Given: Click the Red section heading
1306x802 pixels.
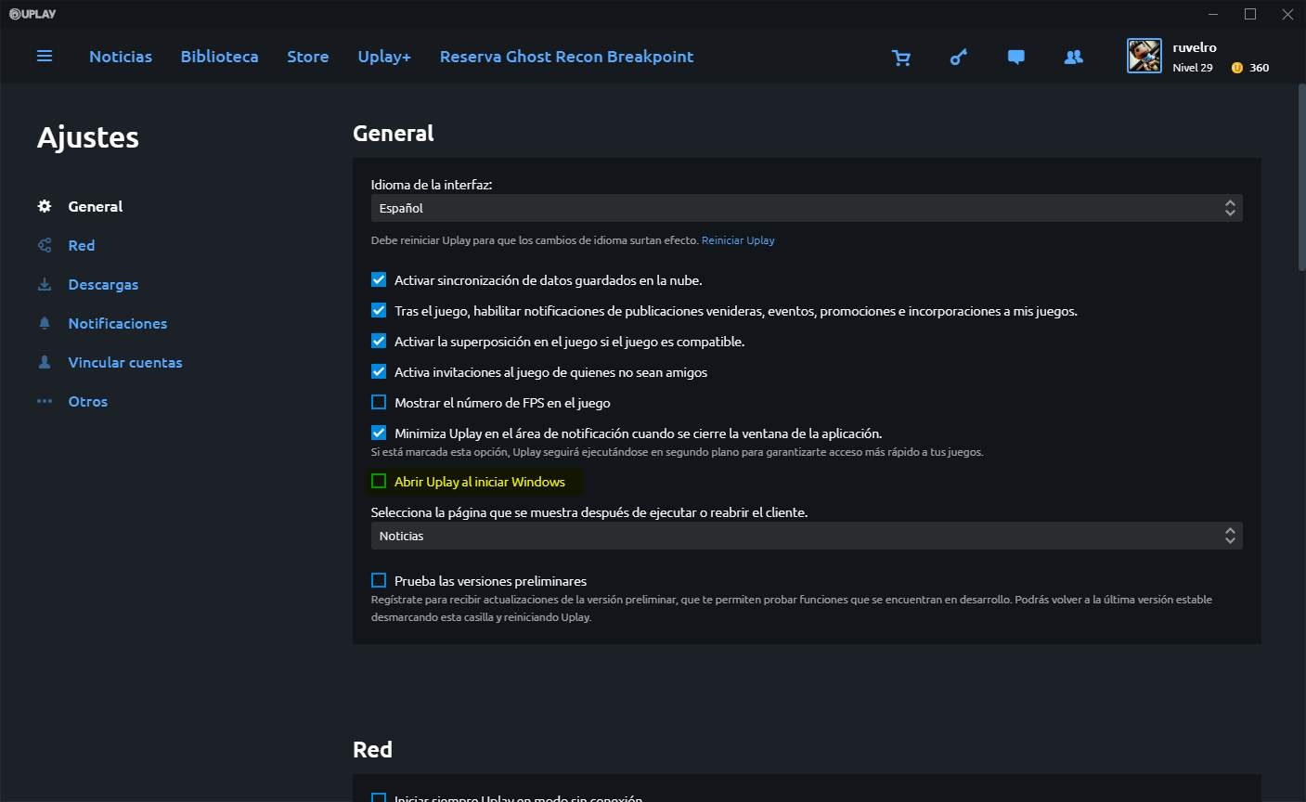Looking at the screenshot, I should pos(372,749).
